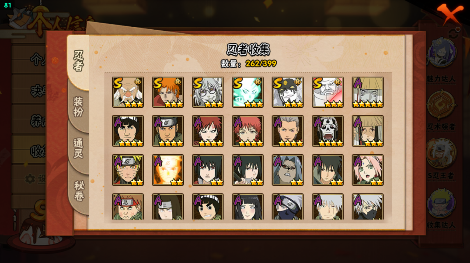Viewport: 470px width, 263px height.
Task: Switch to the 装扮 tab
Action: coord(78,107)
